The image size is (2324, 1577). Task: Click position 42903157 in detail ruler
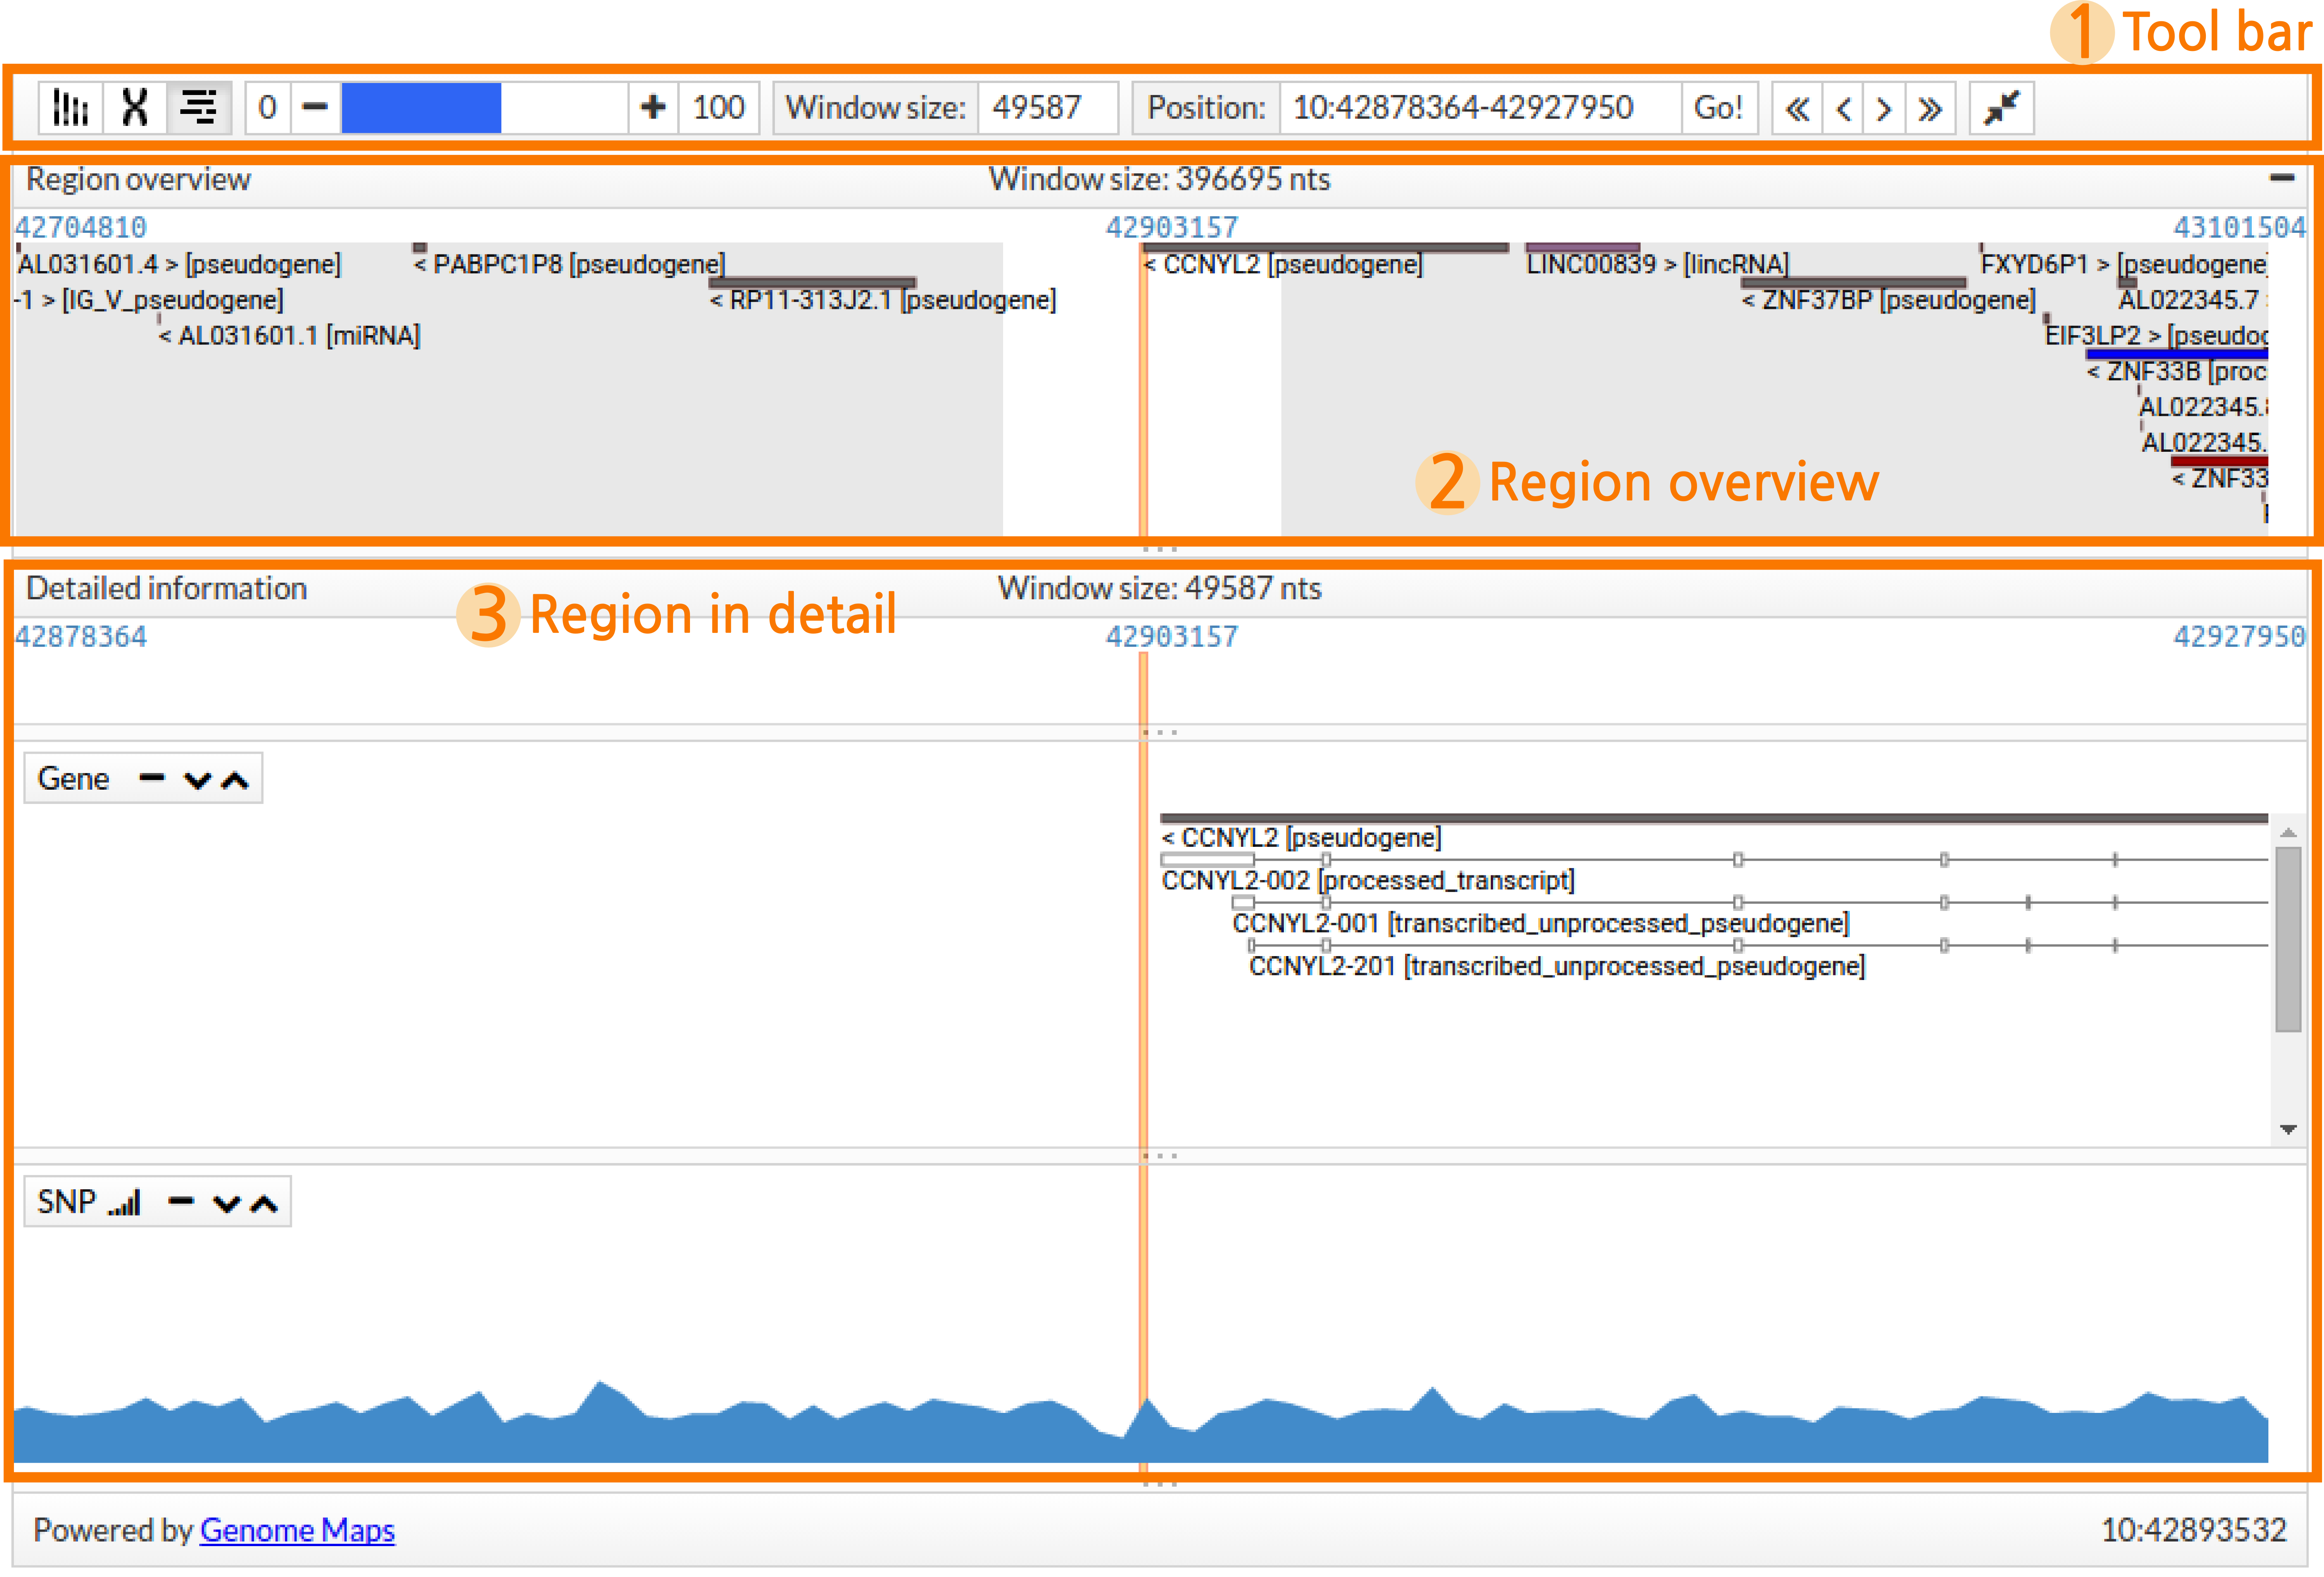click(1171, 637)
